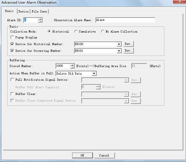Decrease Alarm ID with down arrow

(x=40, y=21)
